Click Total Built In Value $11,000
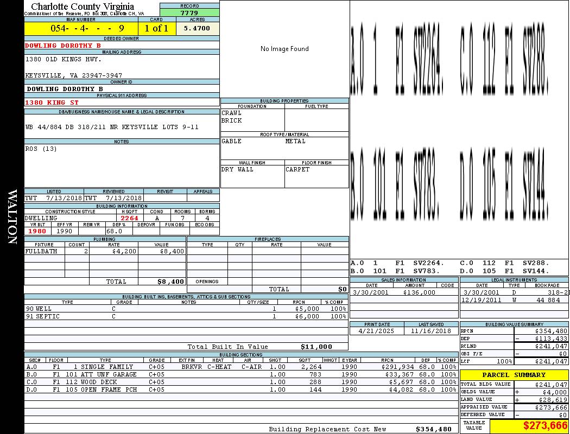 (316, 347)
